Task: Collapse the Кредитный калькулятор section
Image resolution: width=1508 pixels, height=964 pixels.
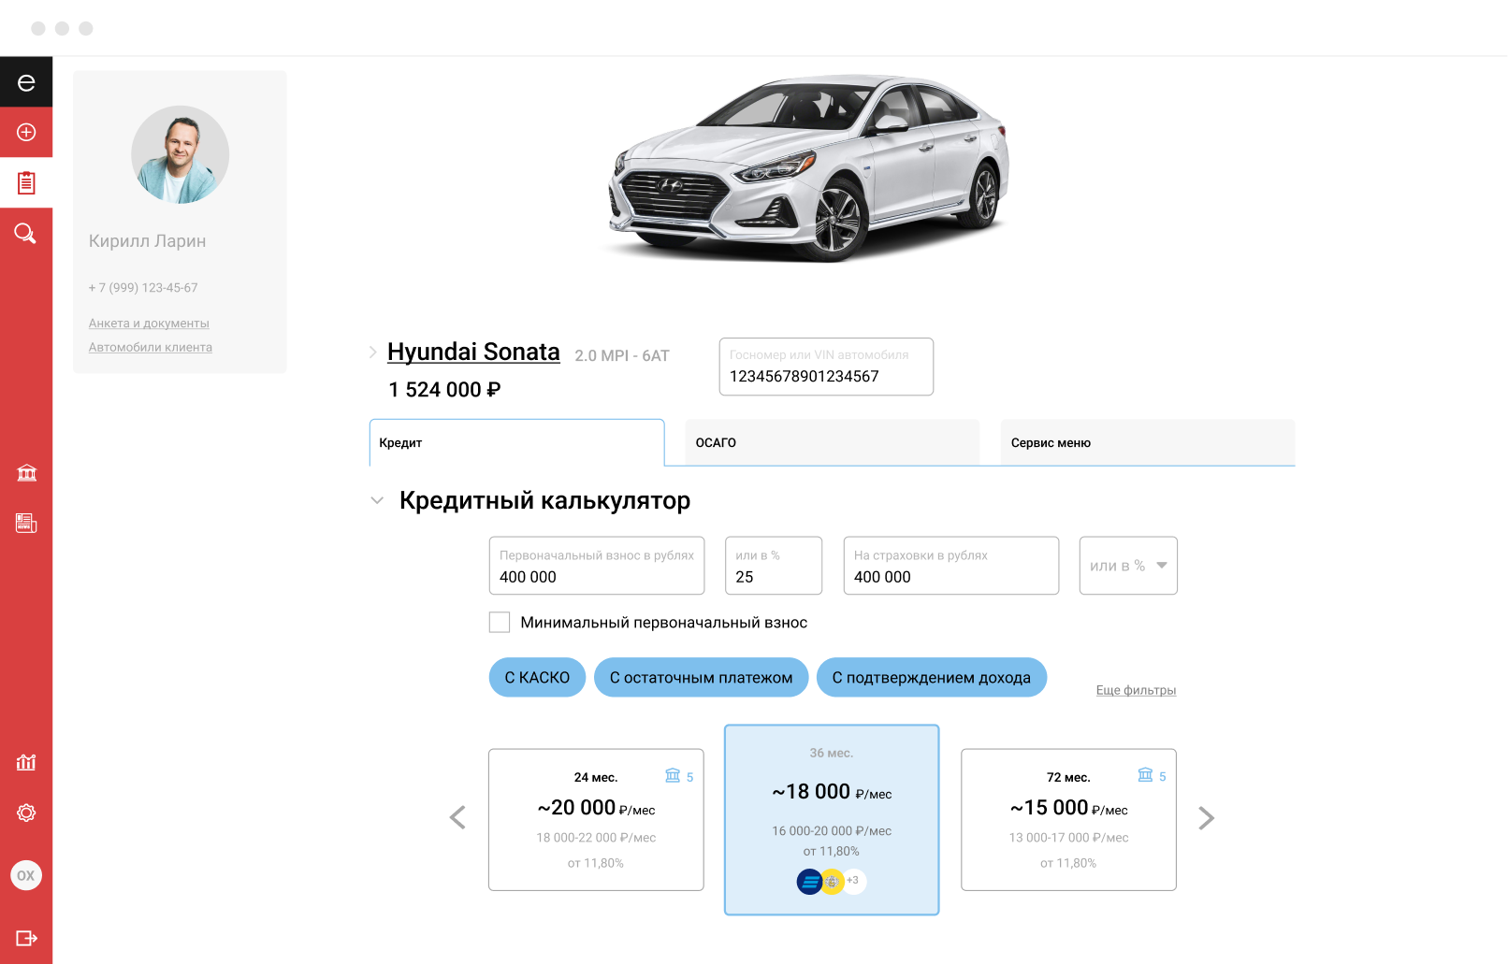Action: [377, 500]
